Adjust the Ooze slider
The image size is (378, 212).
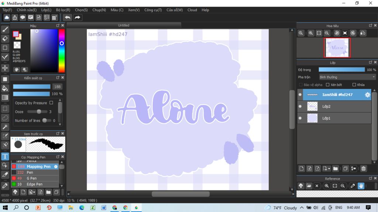37,112
